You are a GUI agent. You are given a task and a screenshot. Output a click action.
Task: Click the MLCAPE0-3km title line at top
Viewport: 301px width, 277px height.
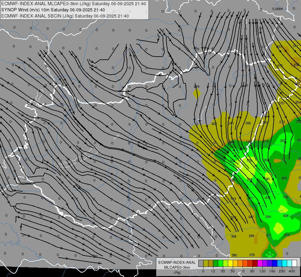[x=73, y=4]
